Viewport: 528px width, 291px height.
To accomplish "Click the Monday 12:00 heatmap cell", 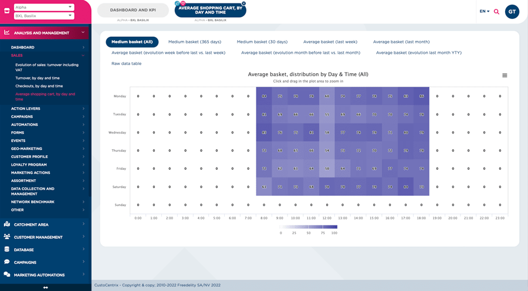I will click(327, 96).
